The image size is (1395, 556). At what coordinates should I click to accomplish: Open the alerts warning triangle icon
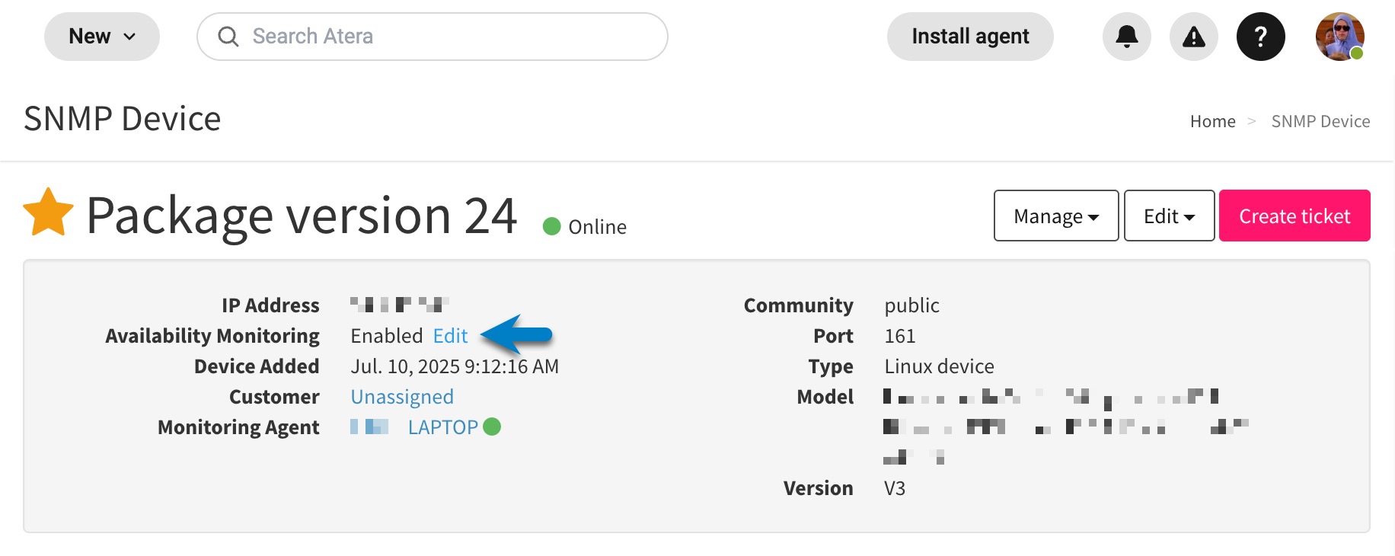pos(1193,37)
